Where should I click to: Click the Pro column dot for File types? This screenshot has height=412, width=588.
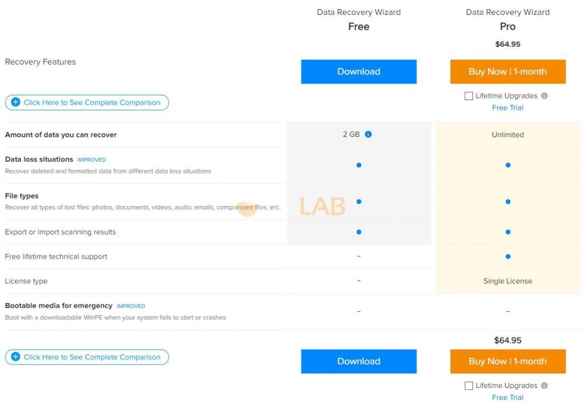coord(508,201)
